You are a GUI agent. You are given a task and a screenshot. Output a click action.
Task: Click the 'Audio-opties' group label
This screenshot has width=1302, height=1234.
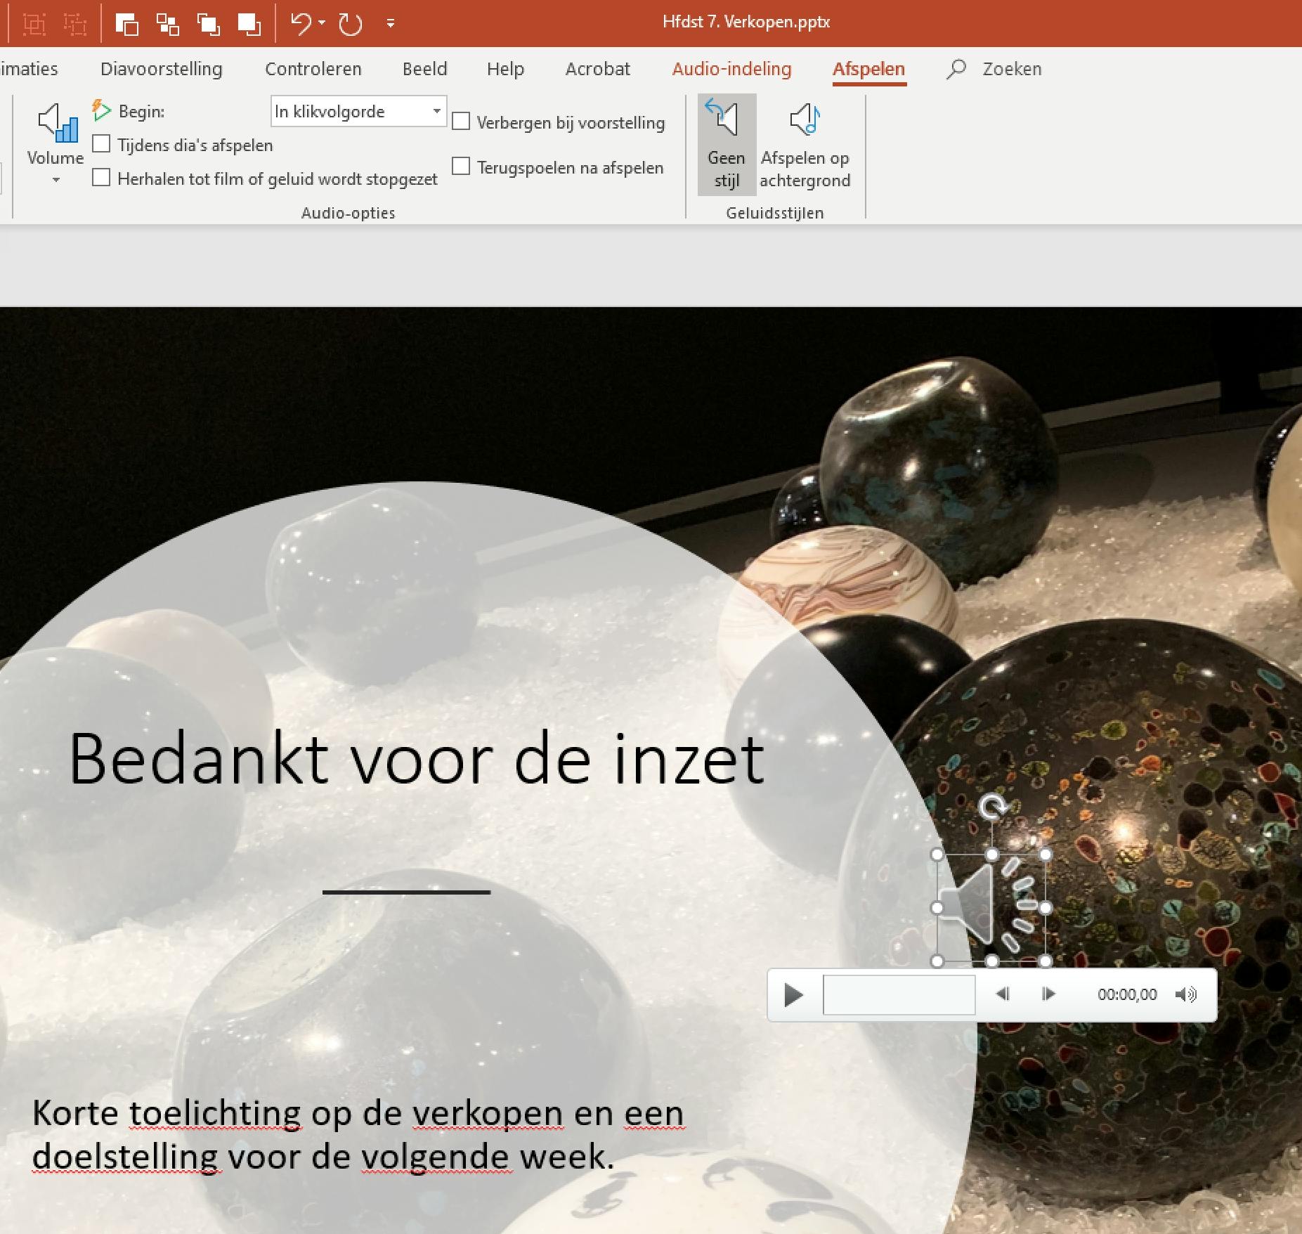pos(349,213)
